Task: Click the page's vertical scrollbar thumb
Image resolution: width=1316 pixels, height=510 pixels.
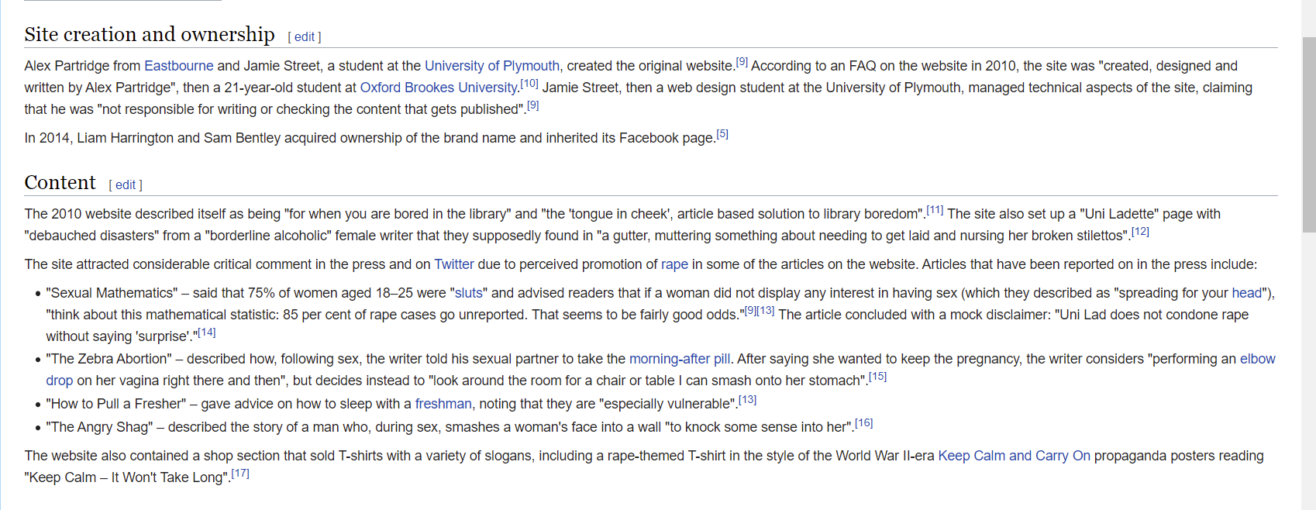Action: [1309, 133]
